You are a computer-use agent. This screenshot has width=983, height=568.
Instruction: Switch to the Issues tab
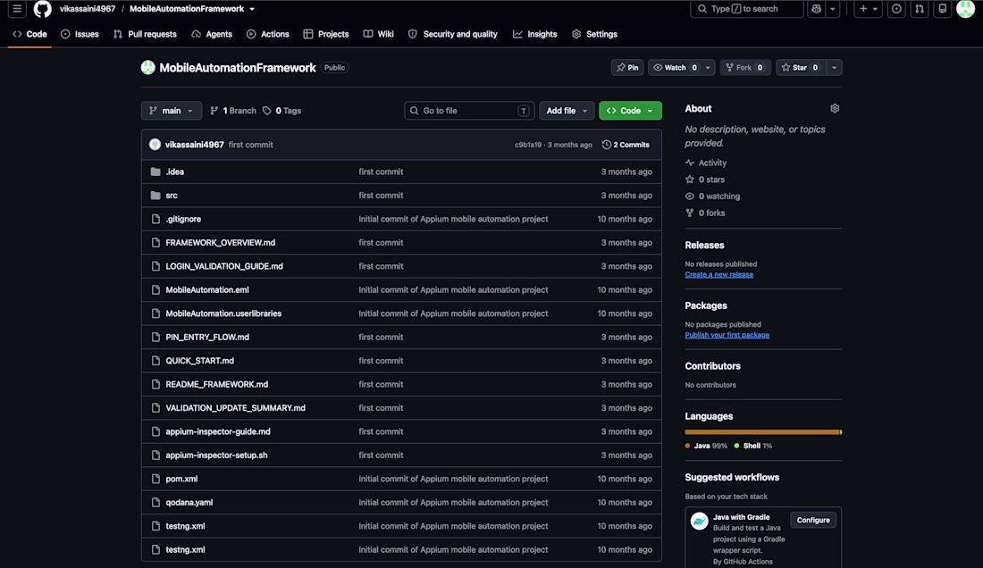[80, 35]
